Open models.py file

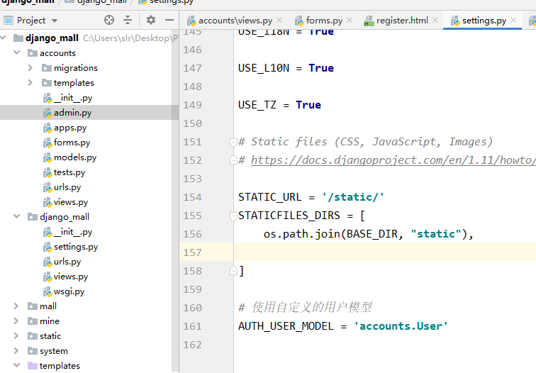coord(75,157)
